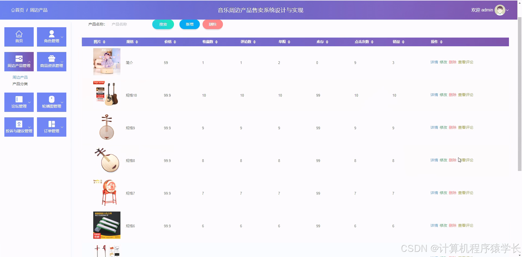Select the 订单管理 orders icon

click(x=51, y=124)
